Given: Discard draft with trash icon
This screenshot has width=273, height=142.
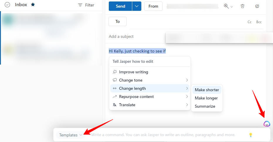Looking at the screenshot, I should (x=242, y=6).
